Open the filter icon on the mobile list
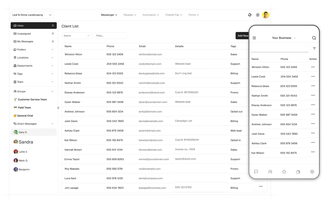The image size is (323, 204). [x=314, y=48]
